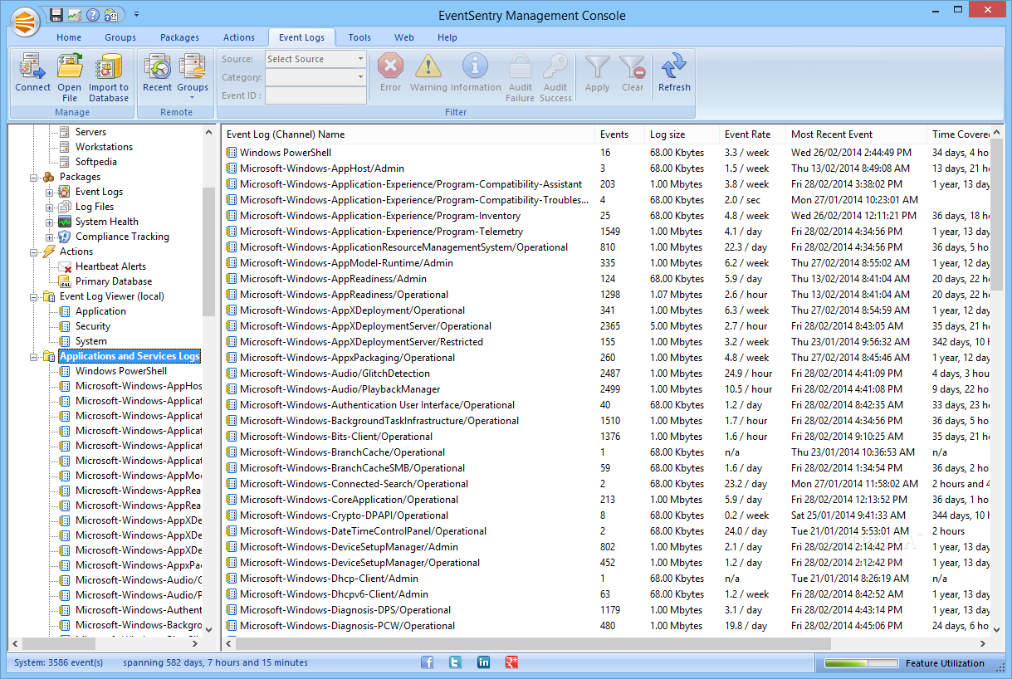The image size is (1012, 679).
Task: Switch to the Home ribbon tab
Action: coord(69,37)
